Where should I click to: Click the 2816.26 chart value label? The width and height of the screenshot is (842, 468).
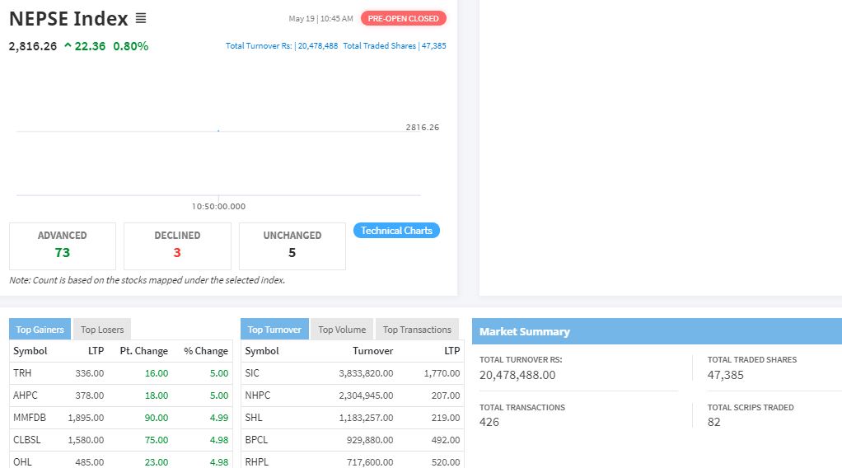(x=423, y=128)
